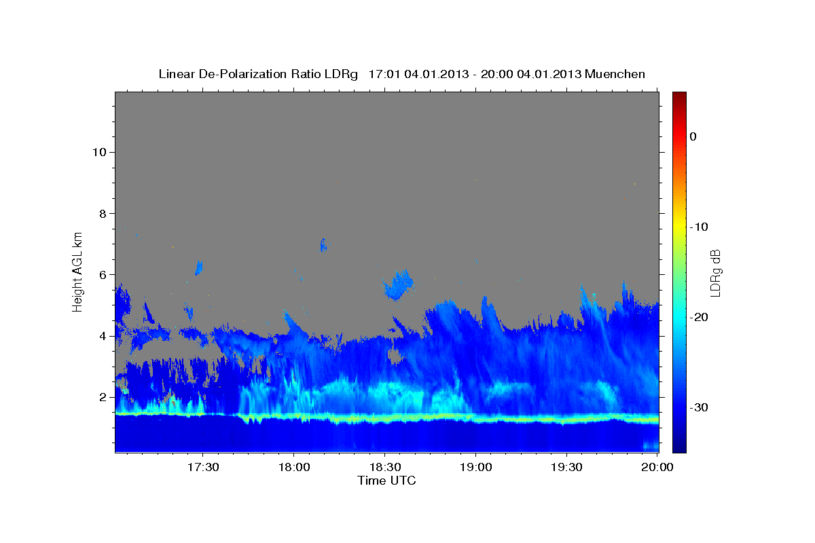
Task: Click the colorbar value label 0
Action: (693, 136)
